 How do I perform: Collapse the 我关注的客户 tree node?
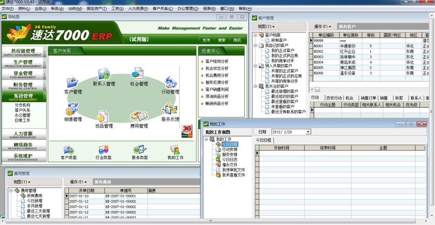click(x=255, y=86)
